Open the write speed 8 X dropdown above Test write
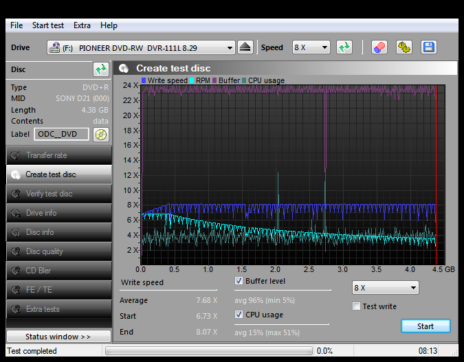This screenshot has height=362, width=464. click(385, 288)
